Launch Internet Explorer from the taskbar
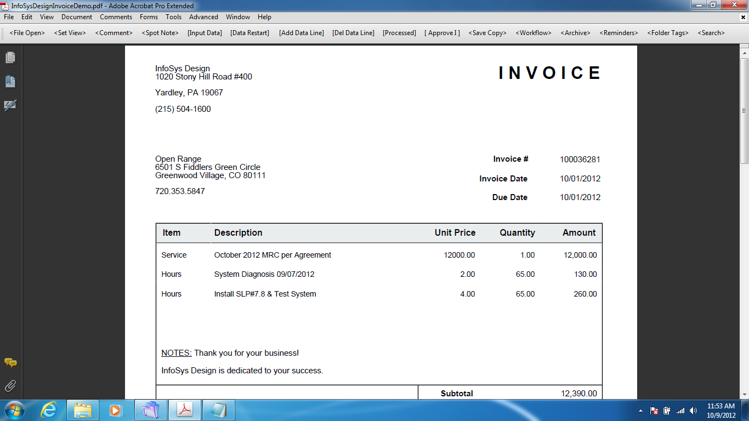 pyautogui.click(x=49, y=410)
